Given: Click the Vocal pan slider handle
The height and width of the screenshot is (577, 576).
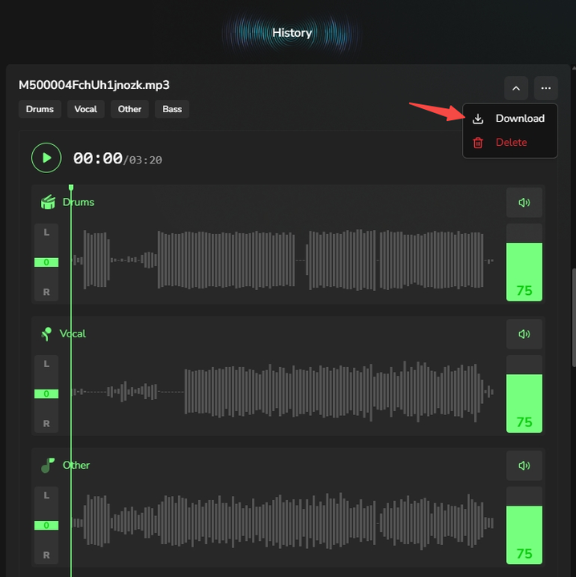Looking at the screenshot, I should (47, 393).
